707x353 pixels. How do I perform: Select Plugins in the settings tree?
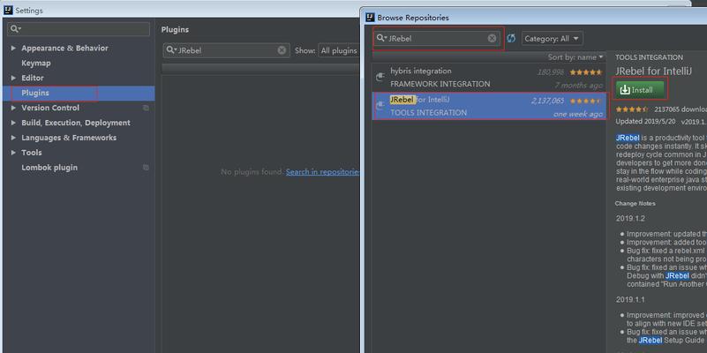(79, 93)
